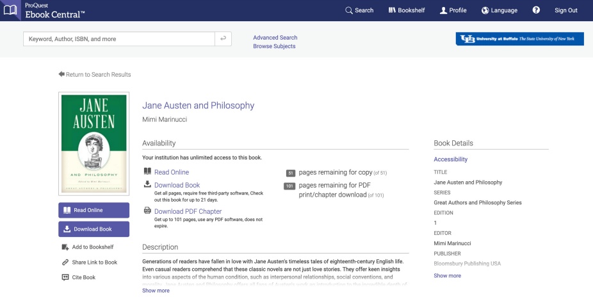Image resolution: width=593 pixels, height=299 pixels.
Task: Expand Book Details with Show more
Action: pyautogui.click(x=447, y=276)
